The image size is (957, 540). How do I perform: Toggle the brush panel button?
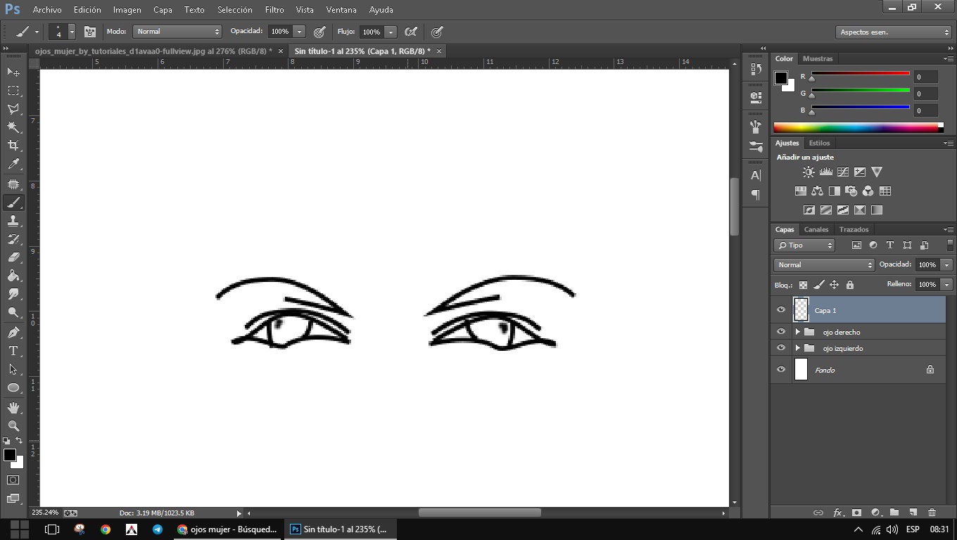(90, 32)
